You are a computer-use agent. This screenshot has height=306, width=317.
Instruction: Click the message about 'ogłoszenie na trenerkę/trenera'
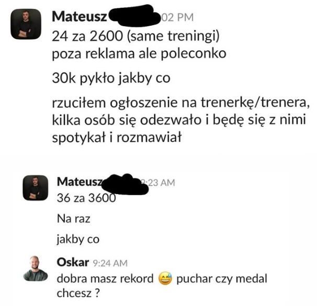point(181,120)
